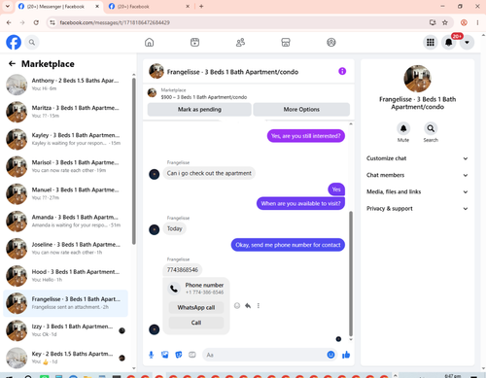Open the emoji picker in message box
Screen dimensions: 486x378
330,355
